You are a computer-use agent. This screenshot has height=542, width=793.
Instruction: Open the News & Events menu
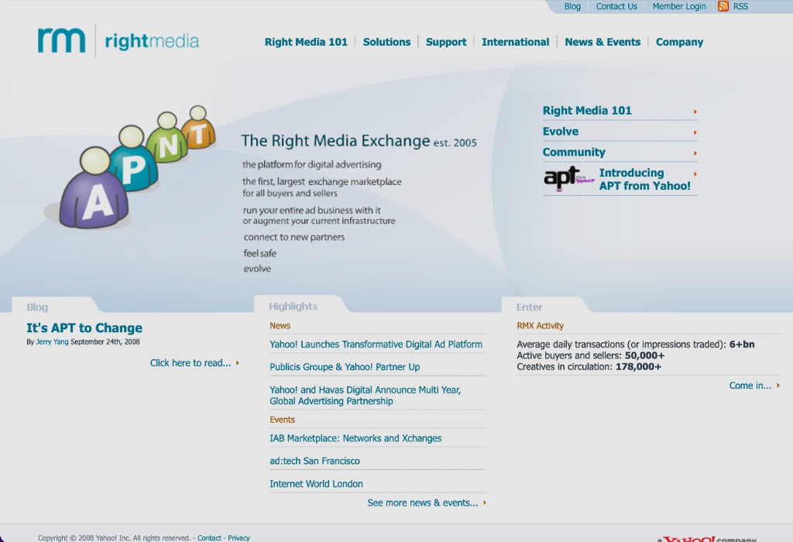coord(602,42)
